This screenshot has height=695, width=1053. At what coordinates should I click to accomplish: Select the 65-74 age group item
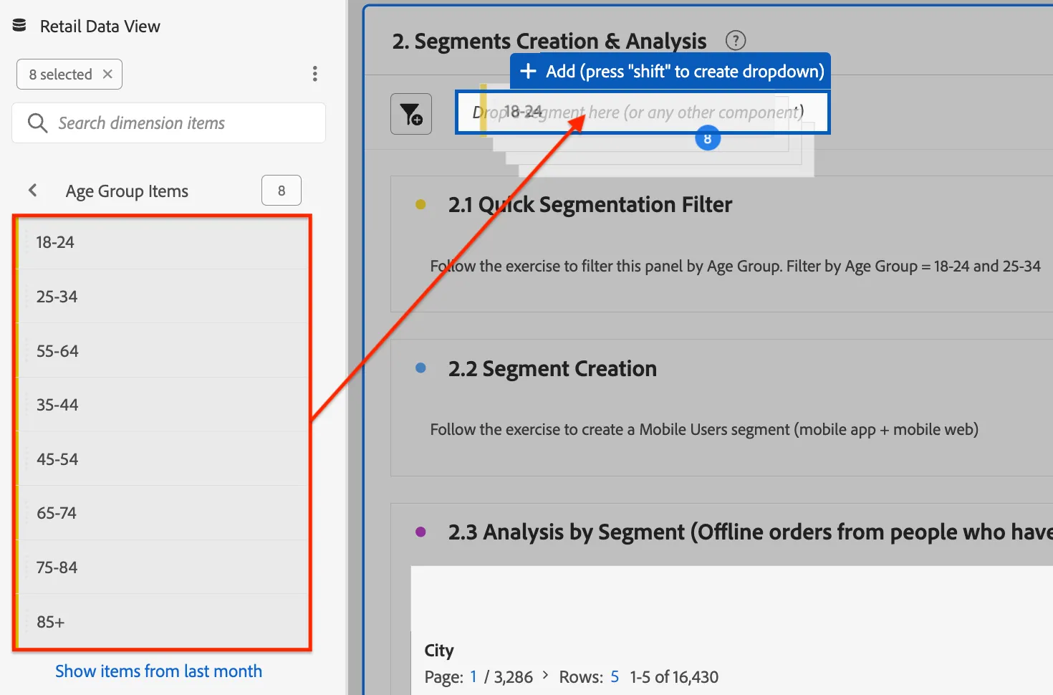tap(163, 513)
